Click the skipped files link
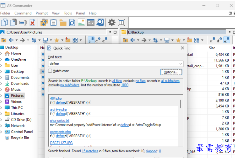Screen dimensions: 235x158 coord(152,151)
